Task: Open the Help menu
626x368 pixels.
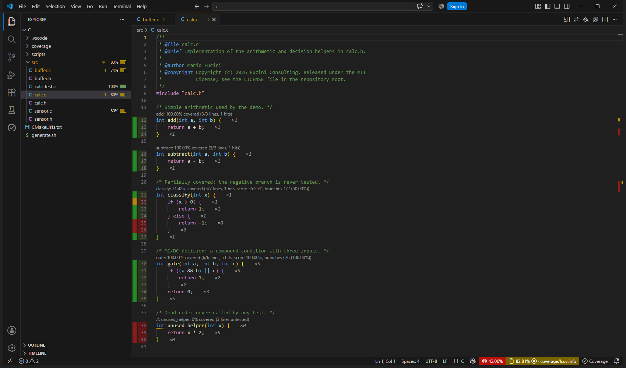Action: [x=142, y=6]
